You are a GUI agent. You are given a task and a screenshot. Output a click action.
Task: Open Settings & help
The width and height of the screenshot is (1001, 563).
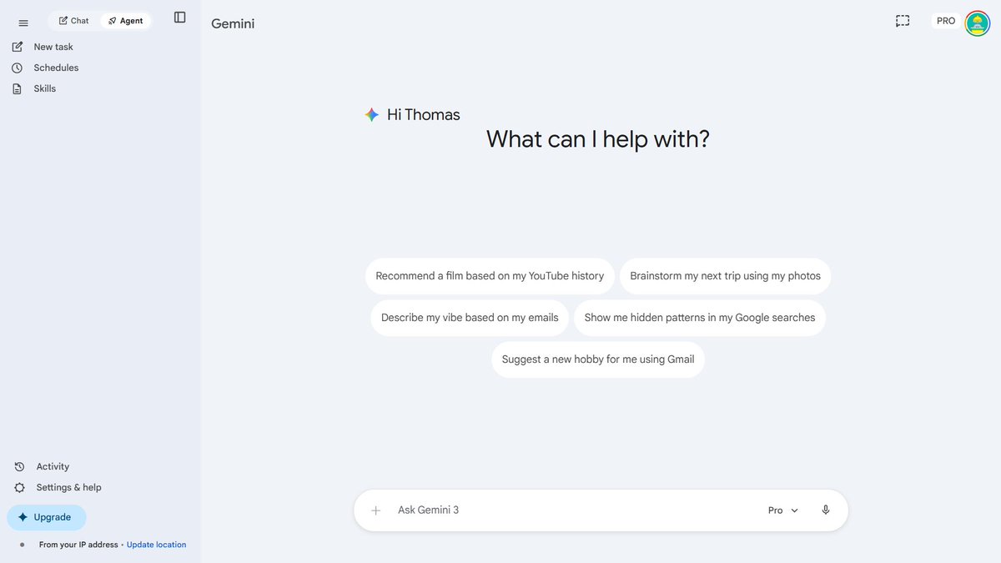point(68,487)
